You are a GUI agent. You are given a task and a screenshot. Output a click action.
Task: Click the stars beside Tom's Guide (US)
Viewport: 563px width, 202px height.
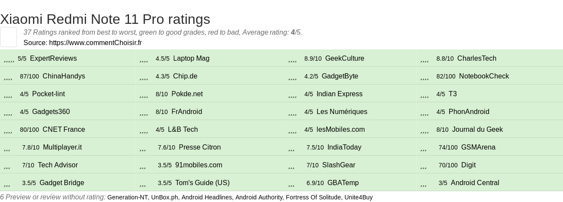coord(143,183)
